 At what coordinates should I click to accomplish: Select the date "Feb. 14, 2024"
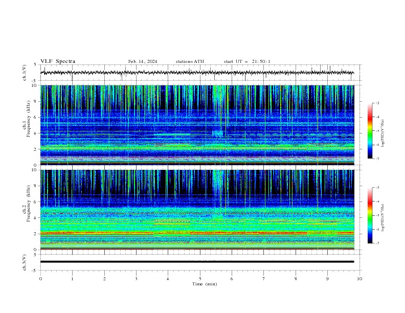[143, 61]
